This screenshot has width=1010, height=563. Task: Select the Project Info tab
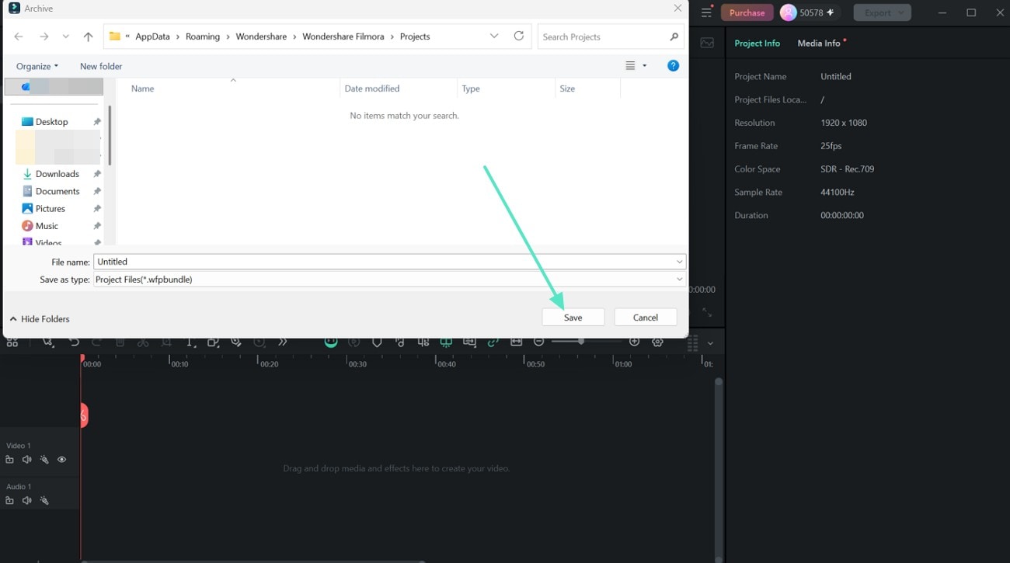757,43
